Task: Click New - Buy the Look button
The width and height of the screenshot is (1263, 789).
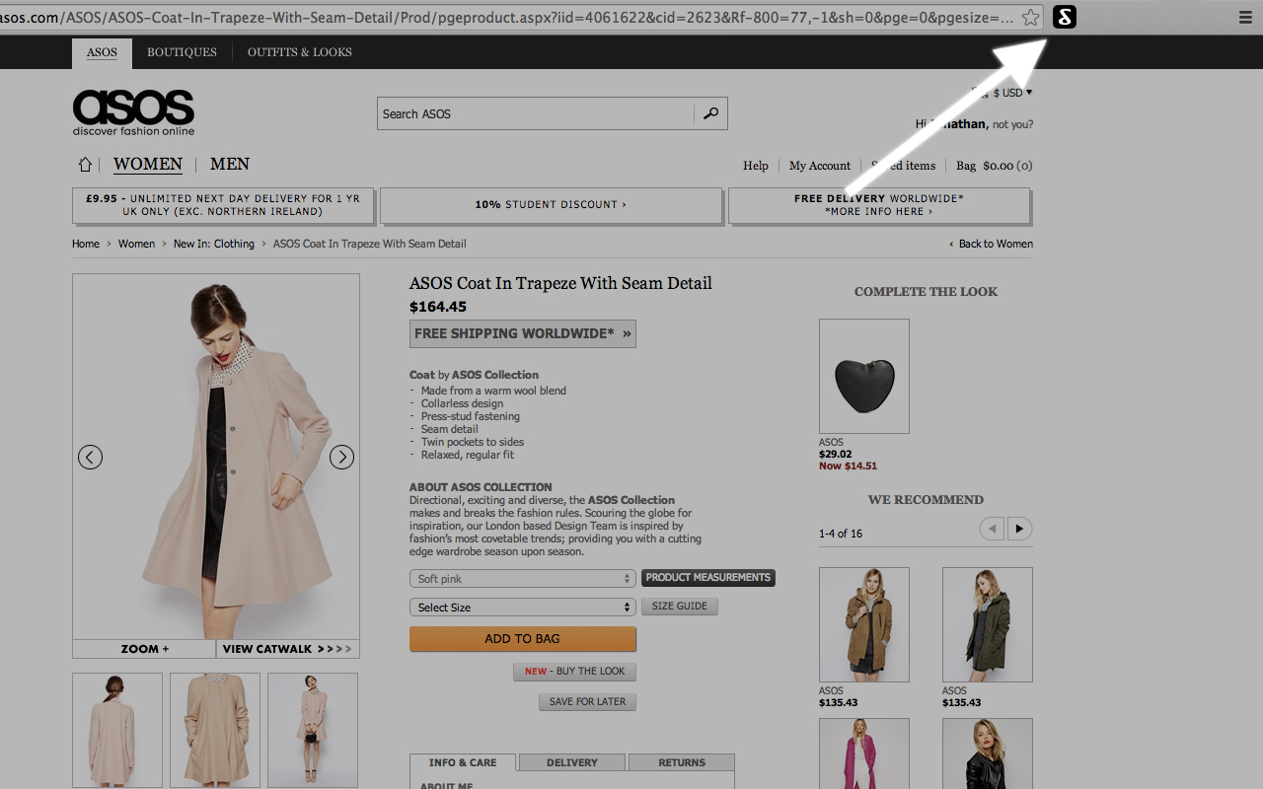Action: click(575, 672)
